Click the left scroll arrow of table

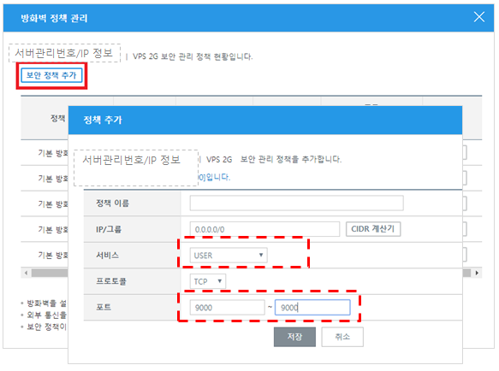(x=26, y=273)
